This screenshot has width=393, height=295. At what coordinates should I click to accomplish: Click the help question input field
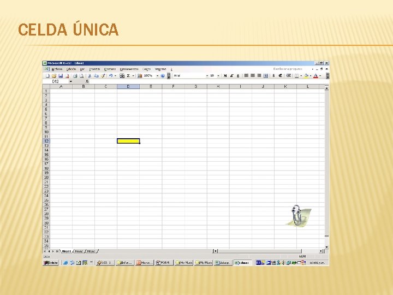click(x=291, y=69)
